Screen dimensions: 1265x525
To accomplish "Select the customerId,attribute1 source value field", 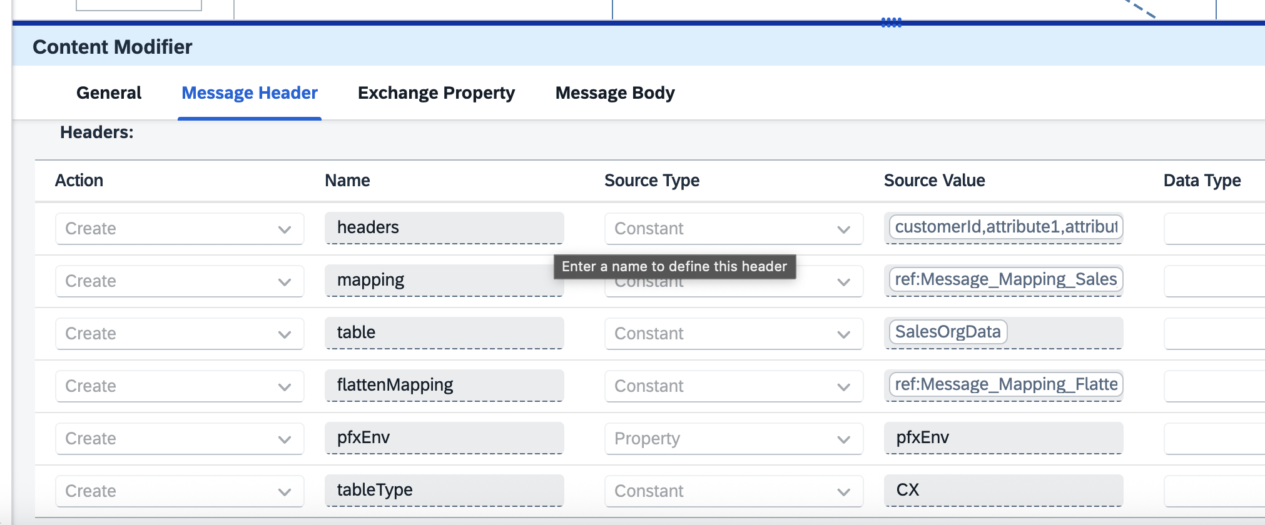I will pyautogui.click(x=1005, y=227).
